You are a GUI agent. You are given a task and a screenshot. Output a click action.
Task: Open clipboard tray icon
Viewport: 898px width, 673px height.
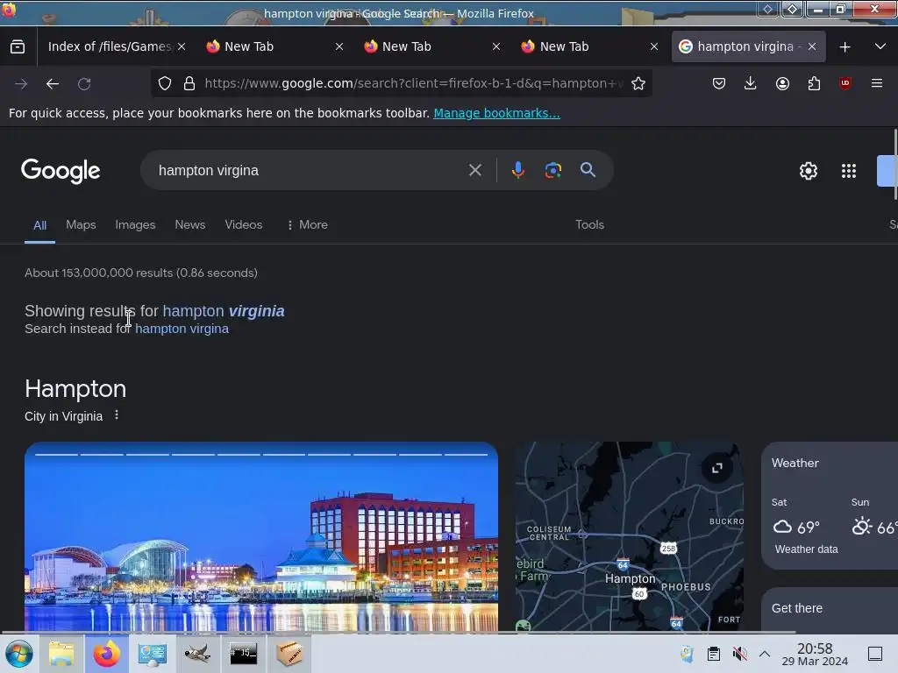(x=714, y=654)
